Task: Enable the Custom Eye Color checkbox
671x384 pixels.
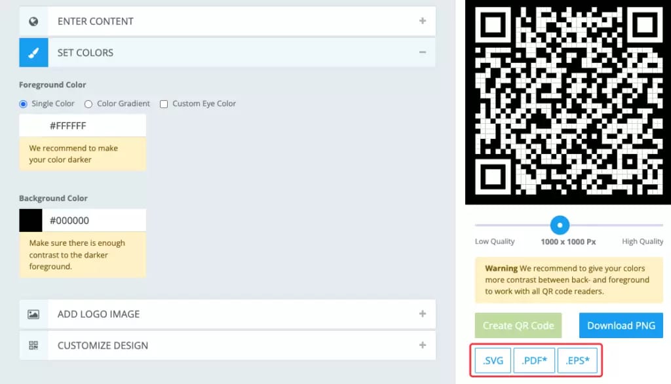Action: pos(163,104)
